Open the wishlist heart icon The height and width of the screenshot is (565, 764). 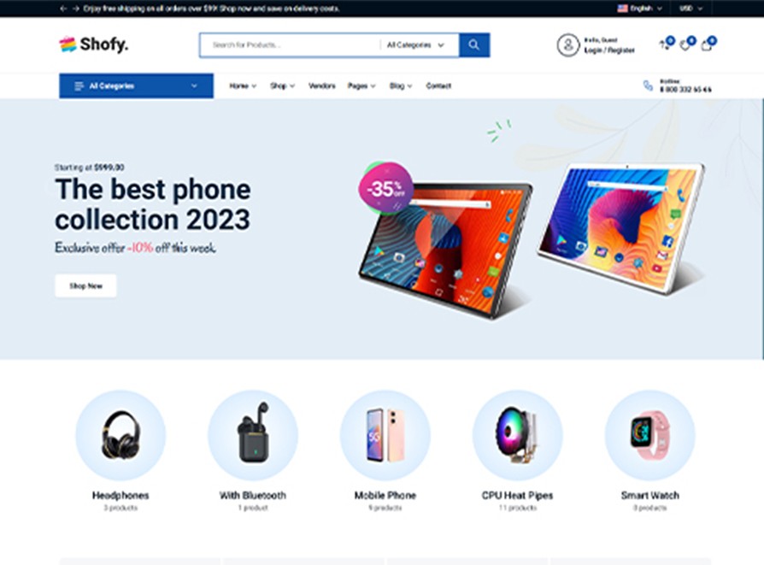(x=685, y=45)
